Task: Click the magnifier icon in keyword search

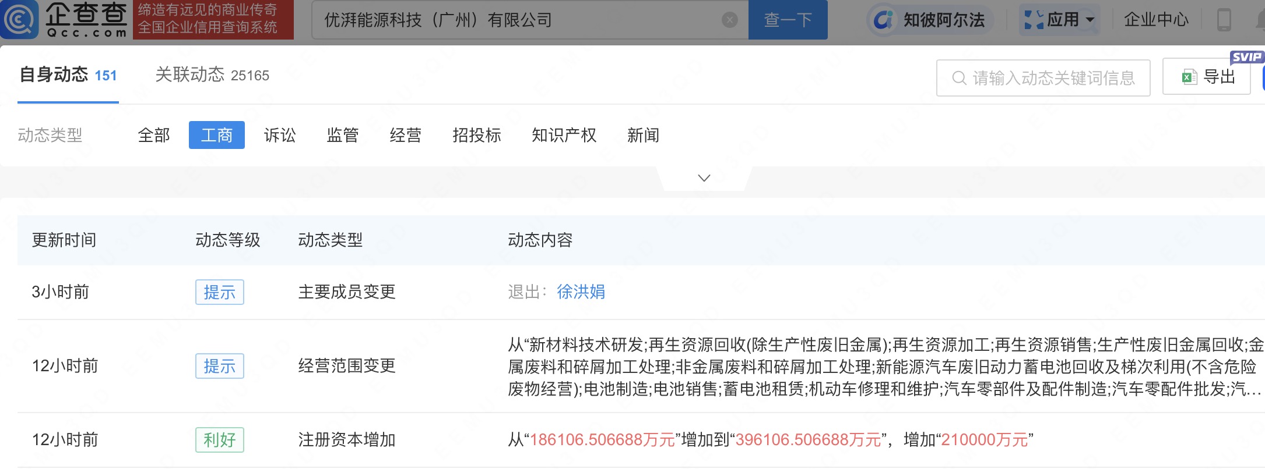Action: [959, 78]
